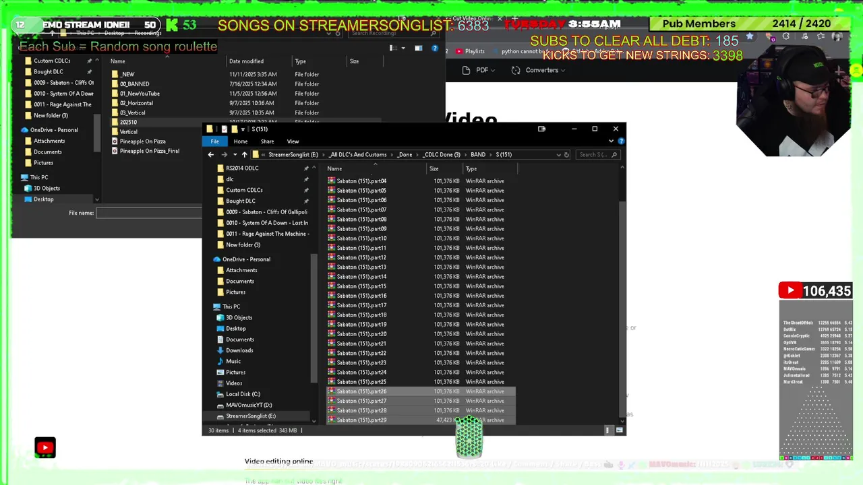Go back in S (151) Explorer window
This screenshot has height=485, width=863.
210,155
